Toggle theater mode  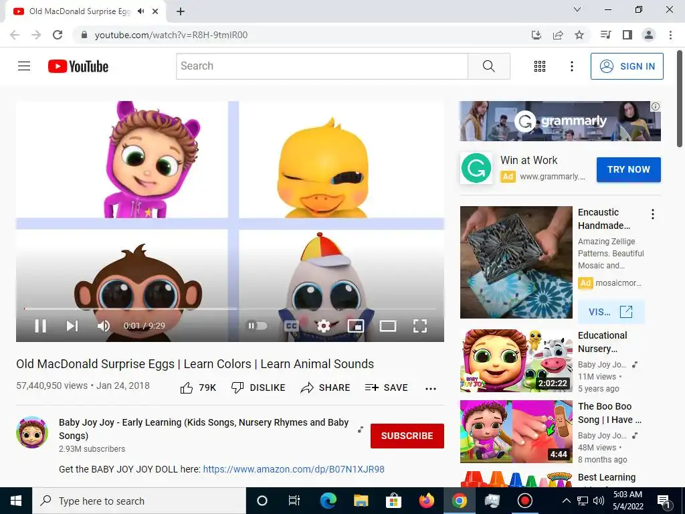388,326
